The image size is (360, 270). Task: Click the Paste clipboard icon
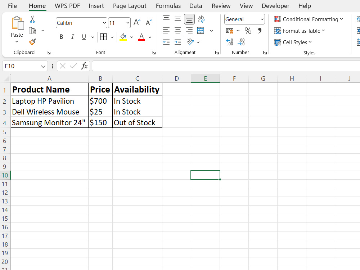17,23
